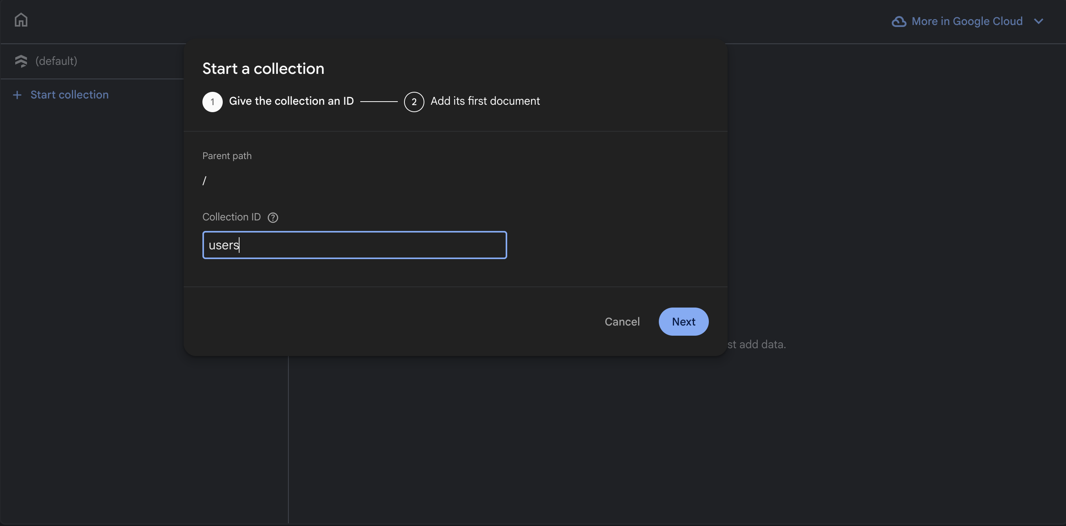The image size is (1066, 526).
Task: Focus the Collection ID input showing 'users'
Action: [x=354, y=245]
